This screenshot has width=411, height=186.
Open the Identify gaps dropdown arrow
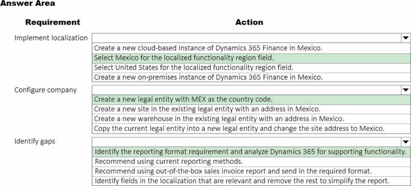tap(405, 142)
